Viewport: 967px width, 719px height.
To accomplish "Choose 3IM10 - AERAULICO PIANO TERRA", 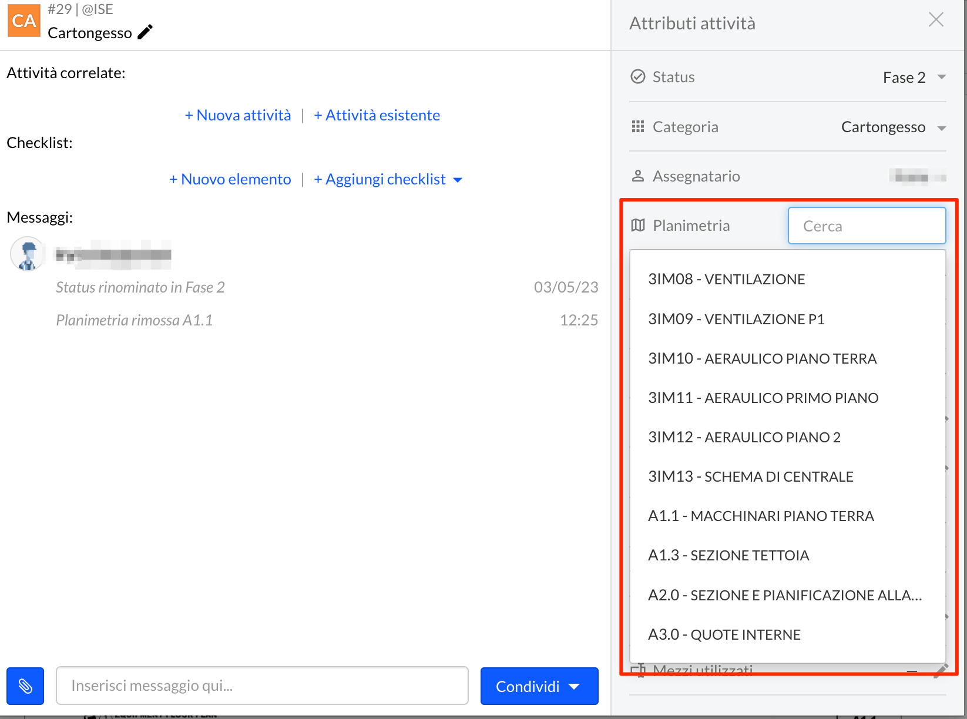I will [x=787, y=358].
